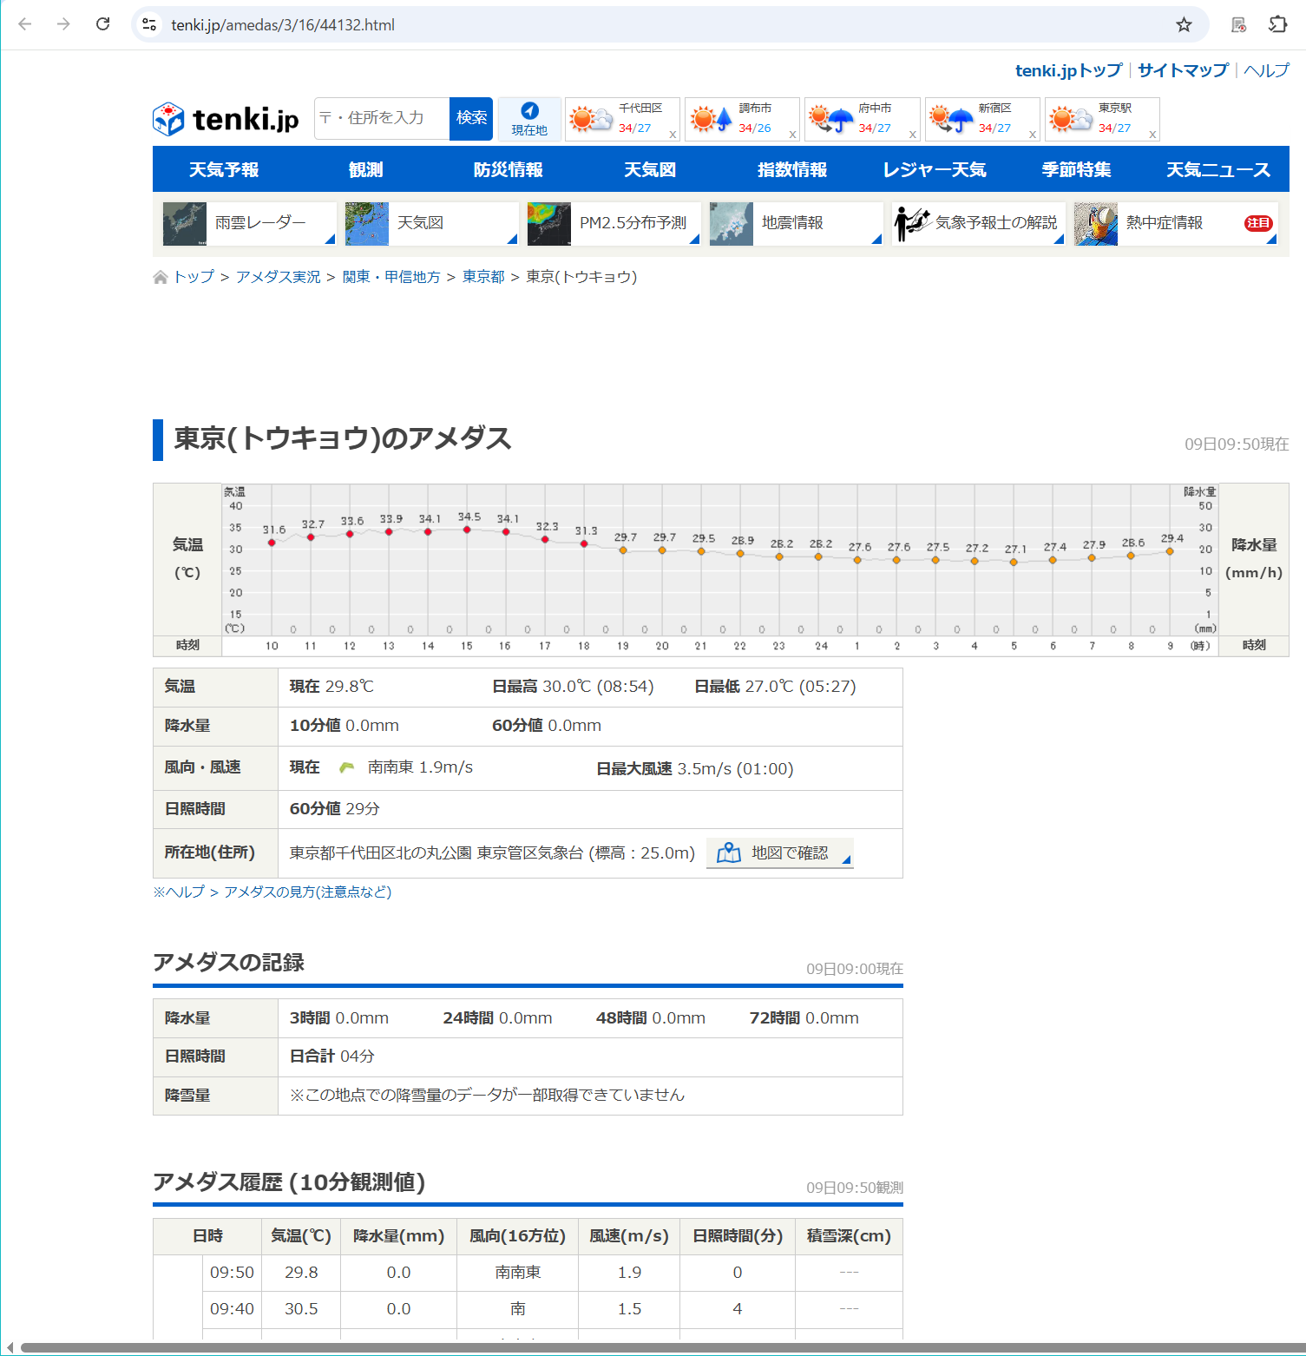Follow the アメダスの見方 help link
Image resolution: width=1306 pixels, height=1356 pixels.
307,892
